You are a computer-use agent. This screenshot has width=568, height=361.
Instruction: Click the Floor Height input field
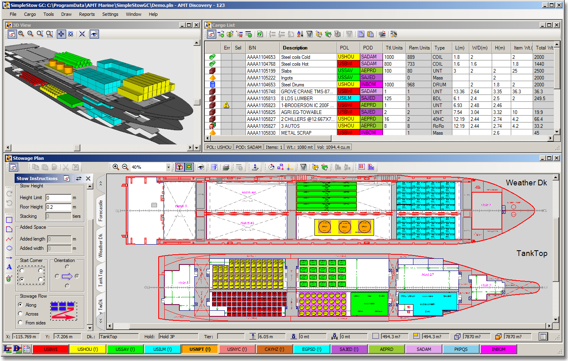click(x=58, y=207)
